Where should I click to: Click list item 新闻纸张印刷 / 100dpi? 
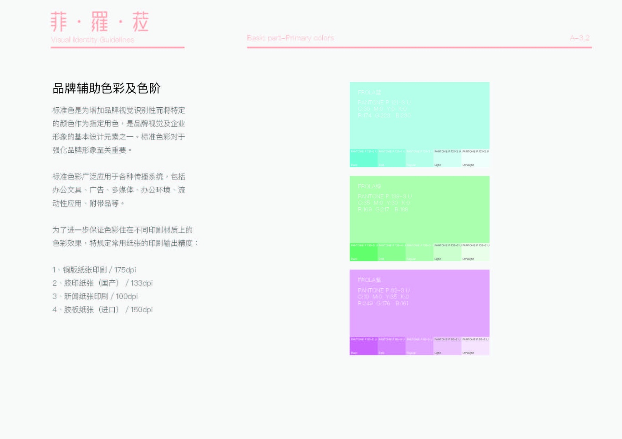pyautogui.click(x=95, y=296)
